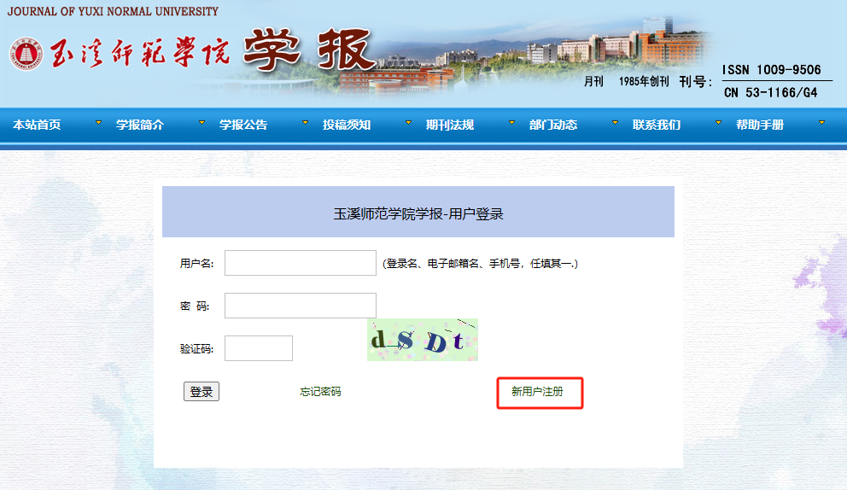Open the 期刊法规 menu item
Screen dimensions: 847x490
click(450, 125)
